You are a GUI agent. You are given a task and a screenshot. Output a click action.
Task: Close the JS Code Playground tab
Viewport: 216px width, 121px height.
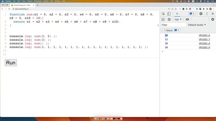[33, 5]
